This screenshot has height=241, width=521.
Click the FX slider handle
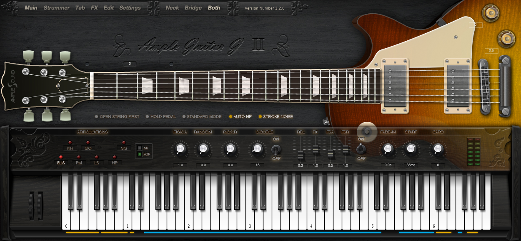click(316, 149)
